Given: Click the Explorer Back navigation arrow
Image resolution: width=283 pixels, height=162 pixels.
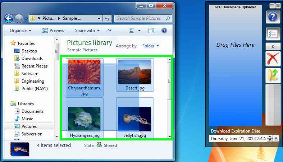Looking at the screenshot, I should click(x=9, y=18).
